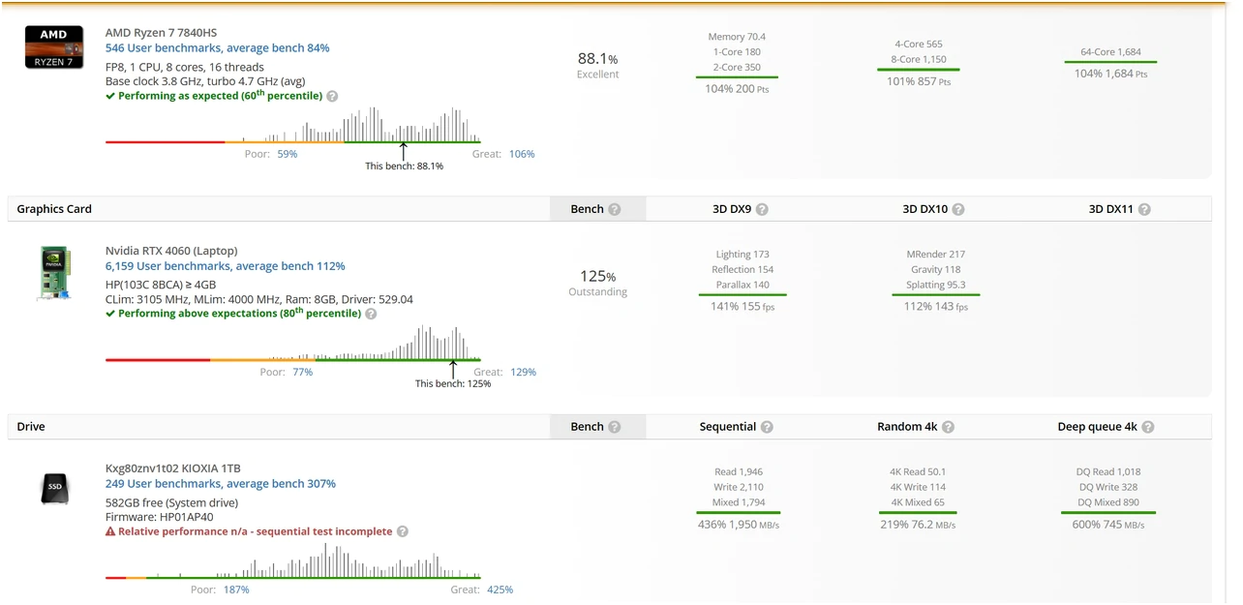This screenshot has height=605, width=1243.
Task: Click help icon next to Drive Bench
Action: pyautogui.click(x=614, y=428)
